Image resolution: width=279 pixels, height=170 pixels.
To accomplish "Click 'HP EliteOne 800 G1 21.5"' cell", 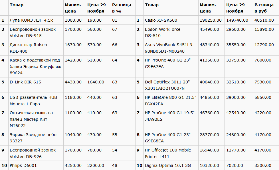I will [171, 101].
